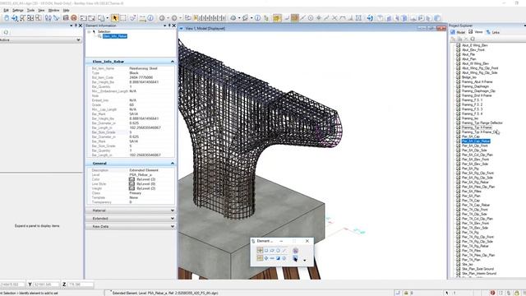Close the Element Information panel

tap(173, 25)
